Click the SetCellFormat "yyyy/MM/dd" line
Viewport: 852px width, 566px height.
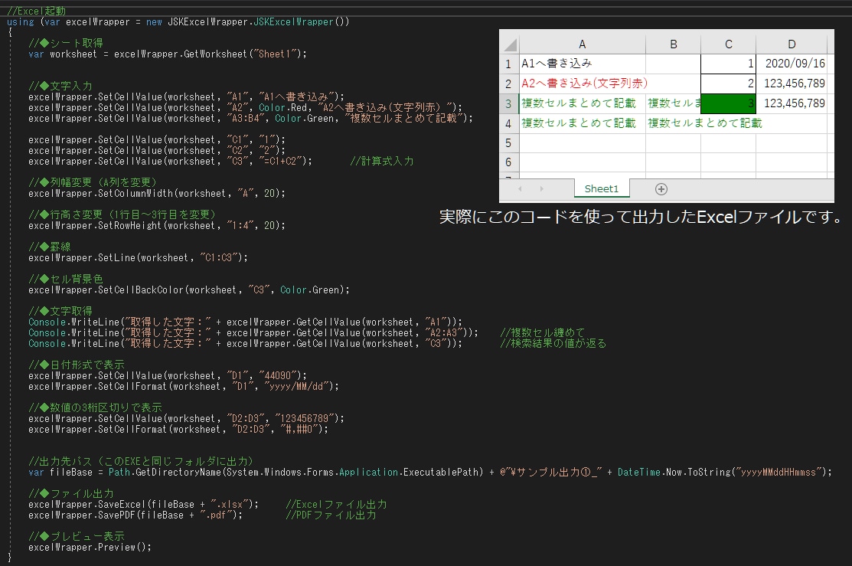(184, 386)
